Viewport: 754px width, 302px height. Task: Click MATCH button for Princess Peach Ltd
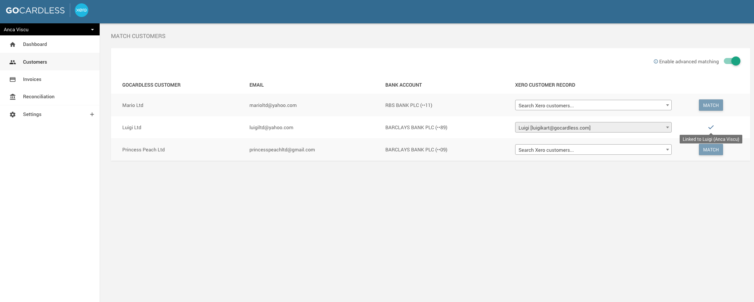[x=711, y=150]
